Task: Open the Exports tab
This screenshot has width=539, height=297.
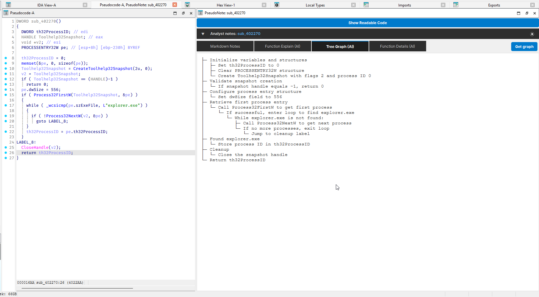Action: tap(494, 5)
